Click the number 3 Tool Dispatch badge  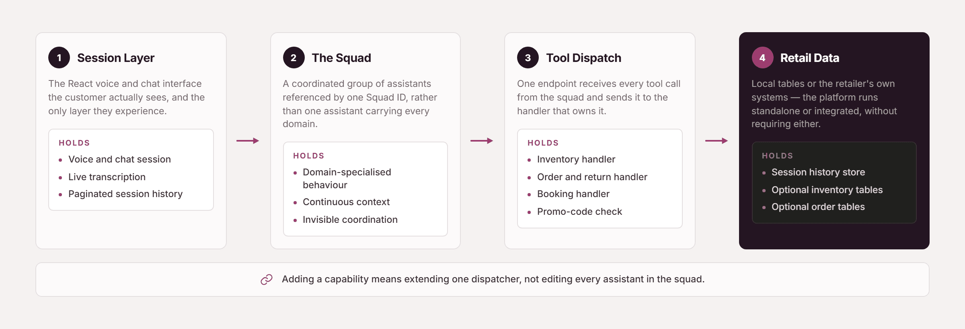point(528,58)
